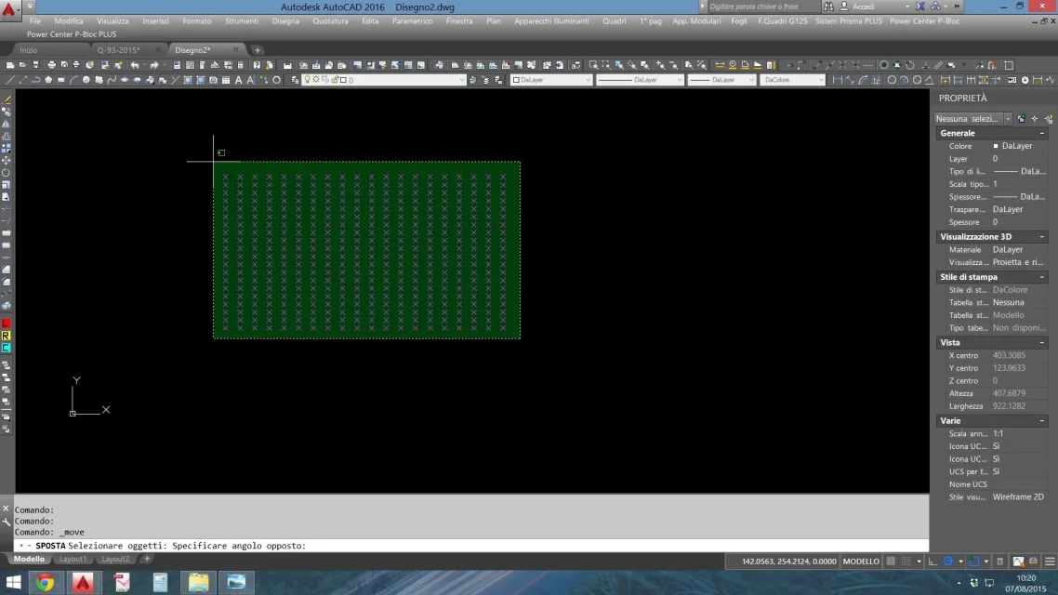The width and height of the screenshot is (1058, 595).
Task: Select the Line drawing tool
Action: point(9,80)
